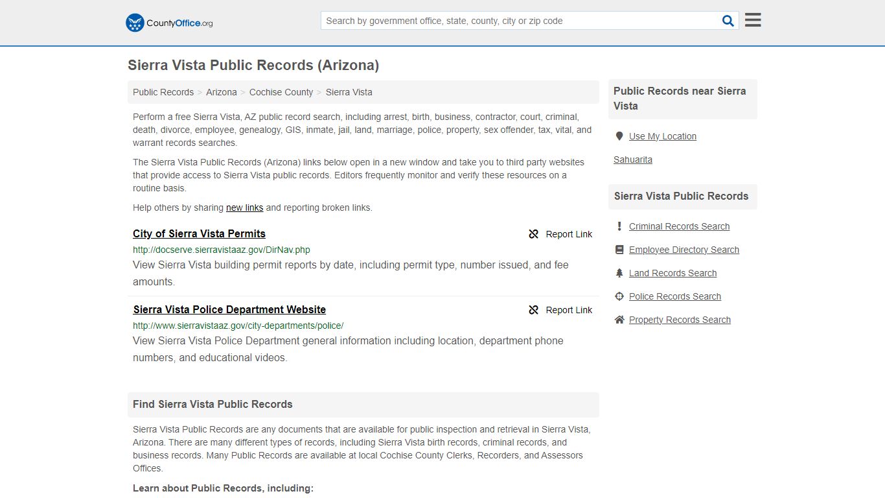Open Property Records Search
The image size is (885, 498).
click(x=680, y=320)
